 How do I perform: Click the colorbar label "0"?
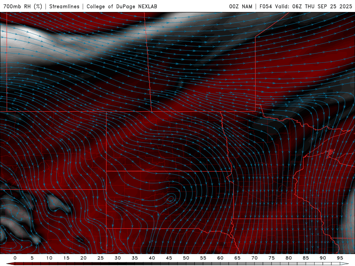(x=15, y=258)
